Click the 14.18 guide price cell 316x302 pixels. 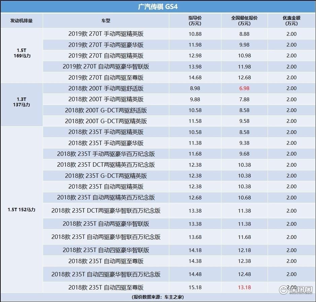pyautogui.click(x=195, y=250)
